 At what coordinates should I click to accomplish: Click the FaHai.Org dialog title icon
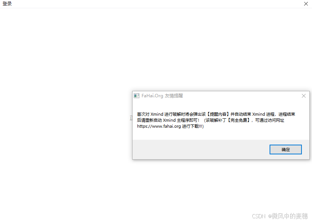(x=137, y=96)
